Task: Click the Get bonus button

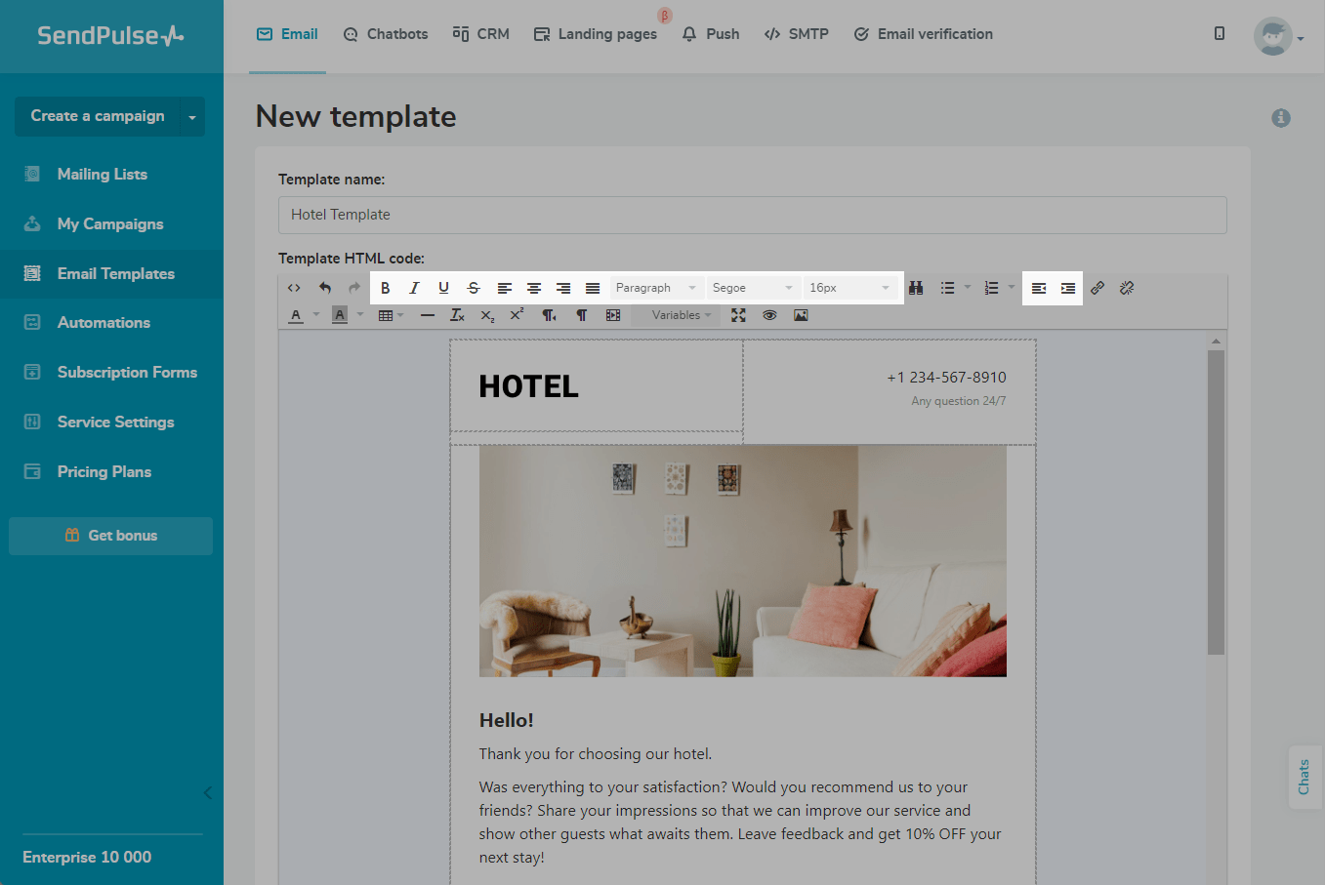Action: point(110,536)
